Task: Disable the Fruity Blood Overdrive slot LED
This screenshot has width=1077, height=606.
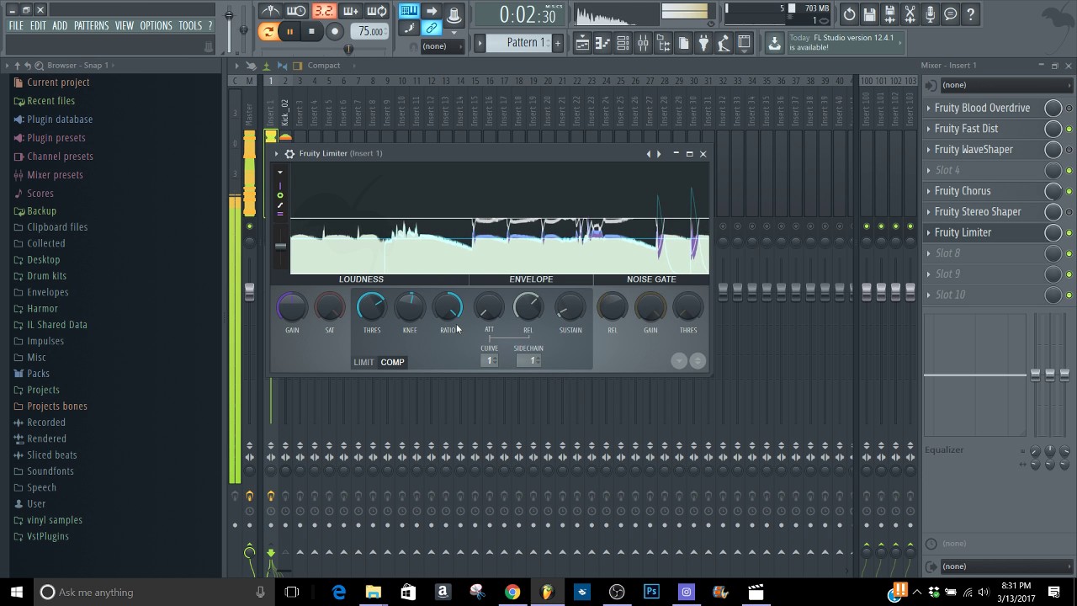Action: pyautogui.click(x=1069, y=109)
